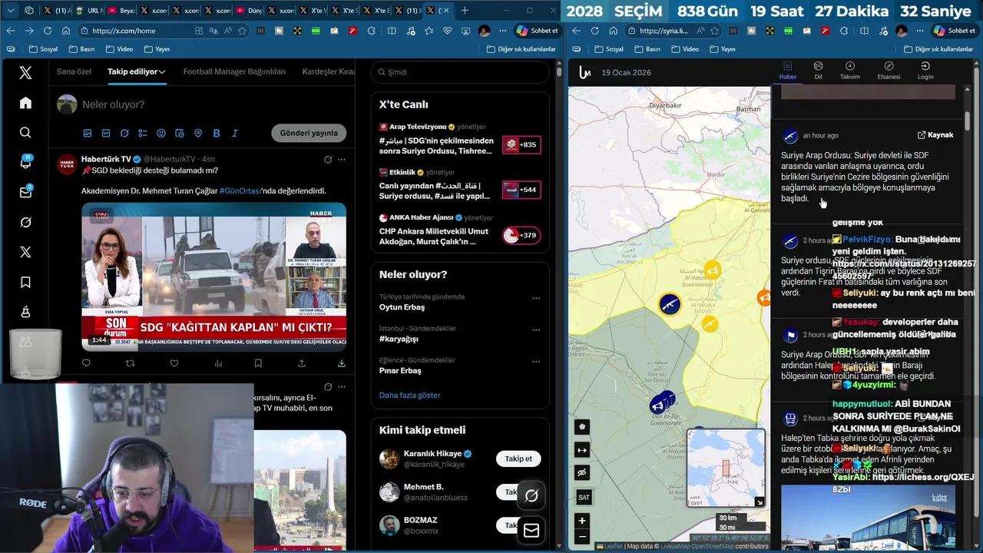Open left browser settings and more menu
Image resolution: width=983 pixels, height=553 pixels.
coord(503,31)
